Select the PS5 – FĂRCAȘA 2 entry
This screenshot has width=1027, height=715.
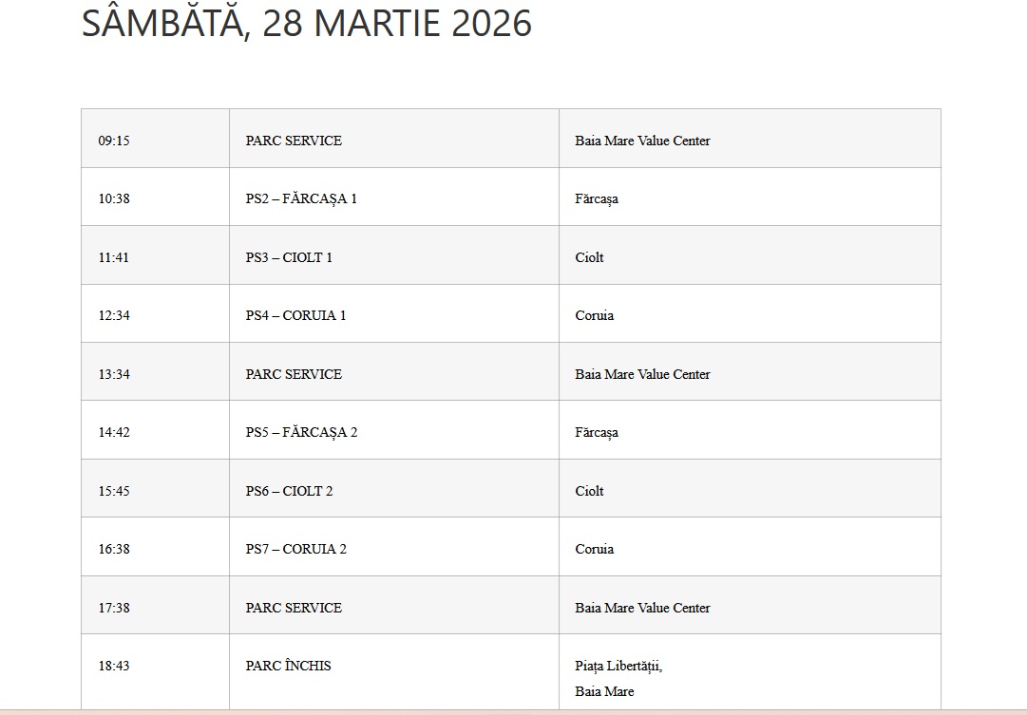tap(301, 432)
